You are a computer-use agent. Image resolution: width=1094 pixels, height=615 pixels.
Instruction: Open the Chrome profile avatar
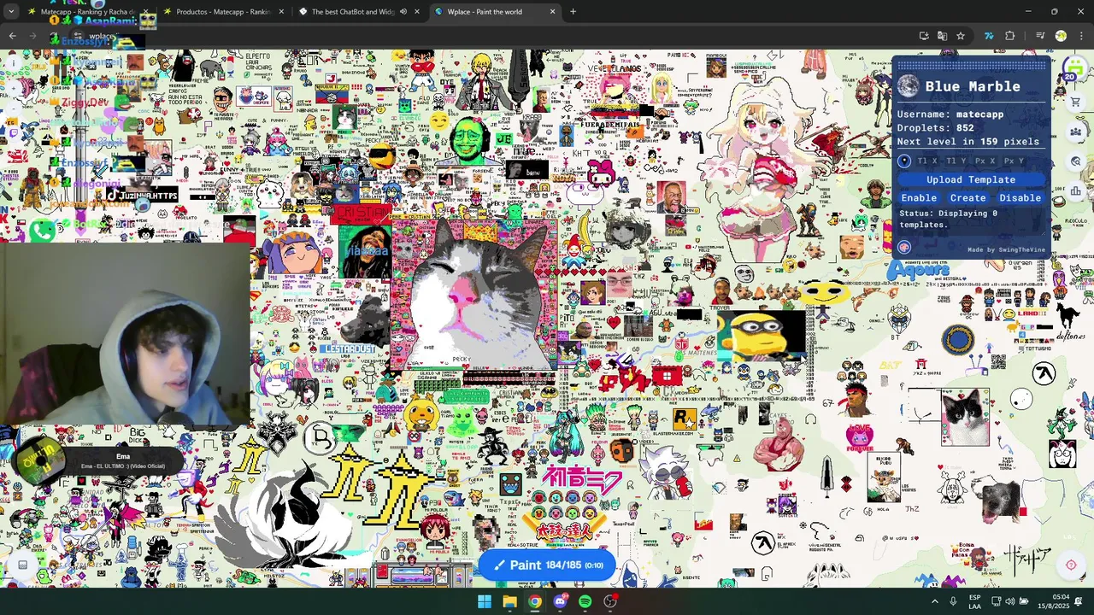(x=1061, y=36)
